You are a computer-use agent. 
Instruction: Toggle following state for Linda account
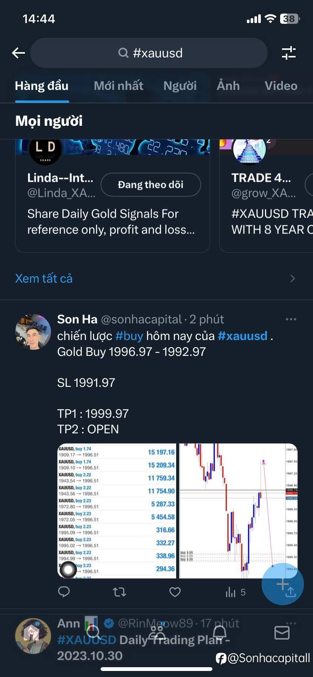150,185
